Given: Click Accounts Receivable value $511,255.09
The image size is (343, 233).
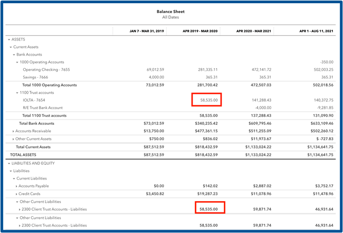Looking at the screenshot, I should click(260, 131).
